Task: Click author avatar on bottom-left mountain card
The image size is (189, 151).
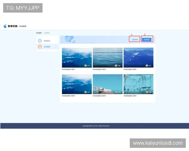Action: click(85, 92)
